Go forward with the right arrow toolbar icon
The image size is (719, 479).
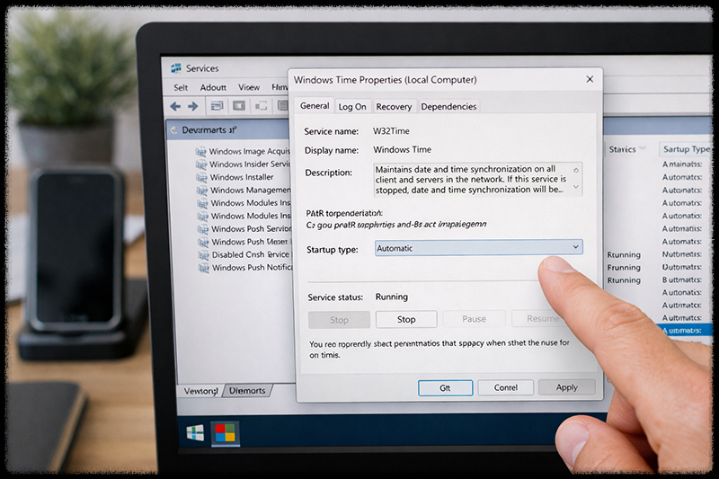point(193,106)
